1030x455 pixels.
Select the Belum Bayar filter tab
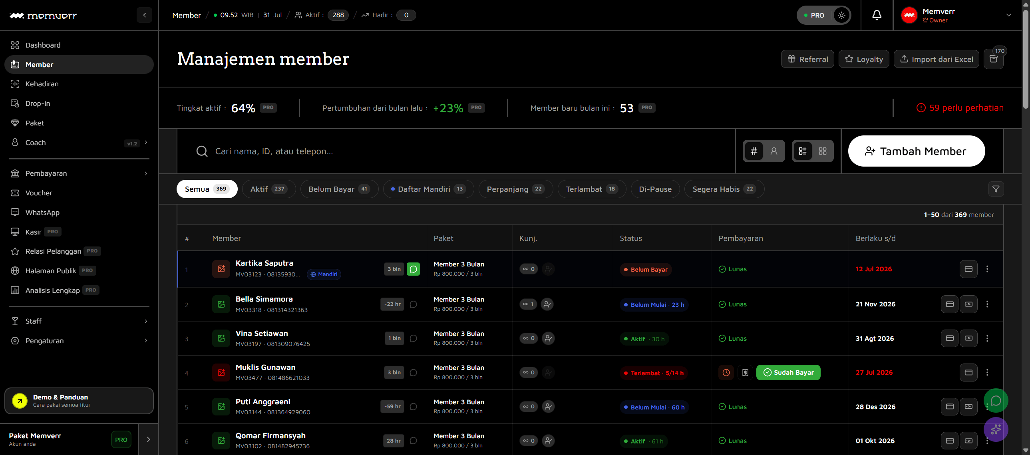tap(339, 189)
